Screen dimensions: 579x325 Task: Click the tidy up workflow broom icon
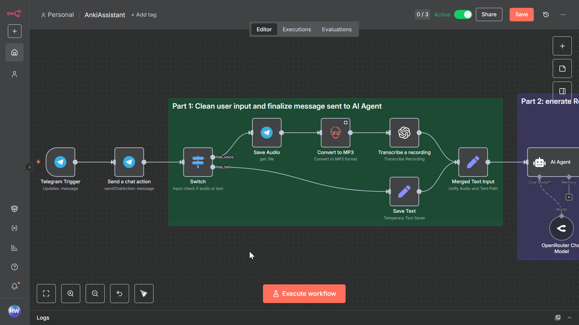(x=144, y=293)
